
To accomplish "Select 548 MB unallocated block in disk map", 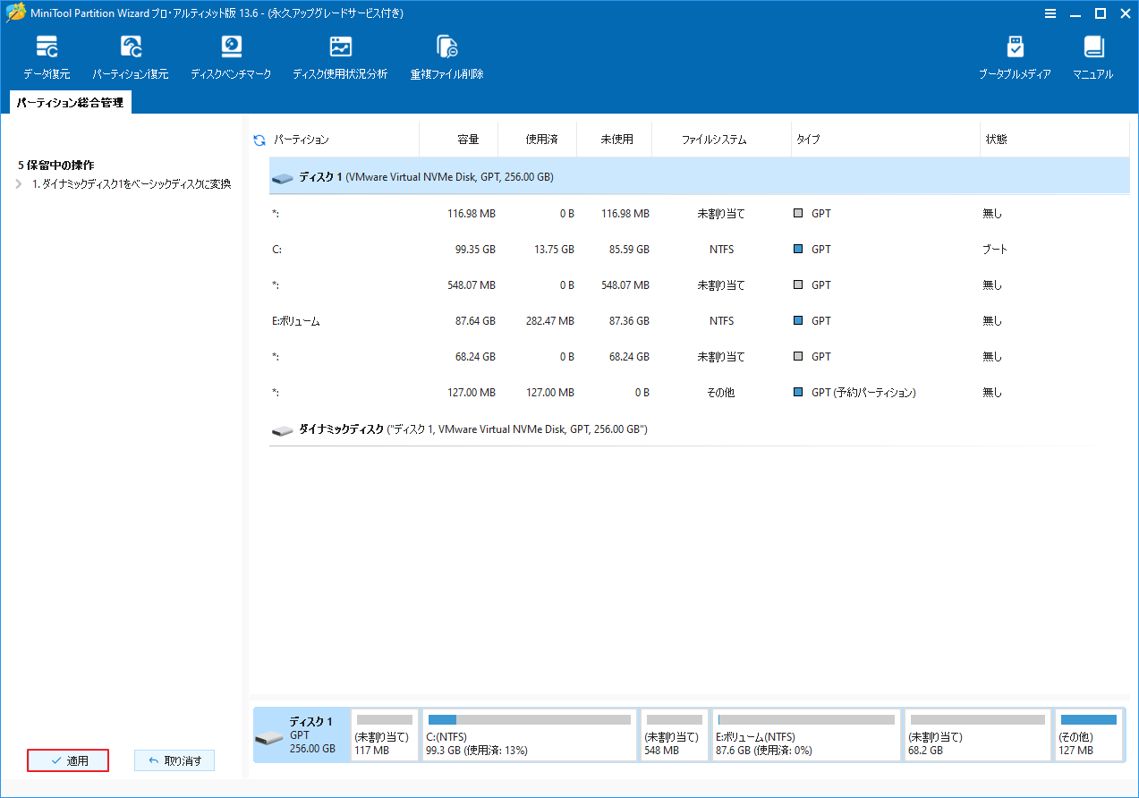I will (675, 734).
